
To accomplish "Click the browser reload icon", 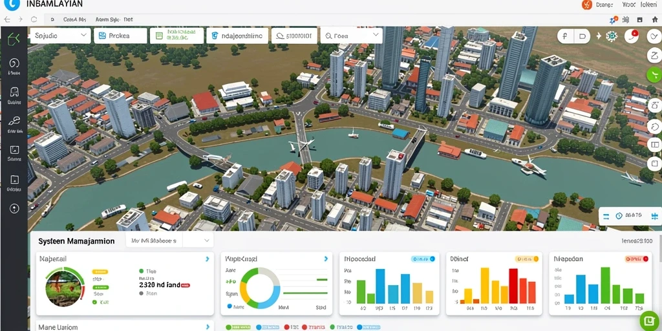I will (34, 19).
